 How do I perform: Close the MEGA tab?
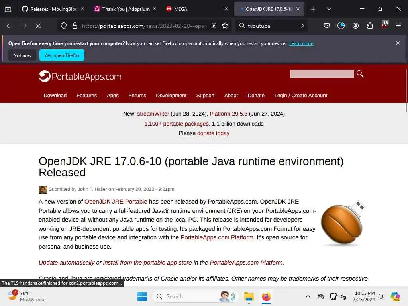(226, 9)
